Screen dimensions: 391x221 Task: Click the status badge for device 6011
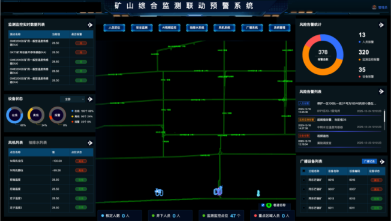(376, 208)
